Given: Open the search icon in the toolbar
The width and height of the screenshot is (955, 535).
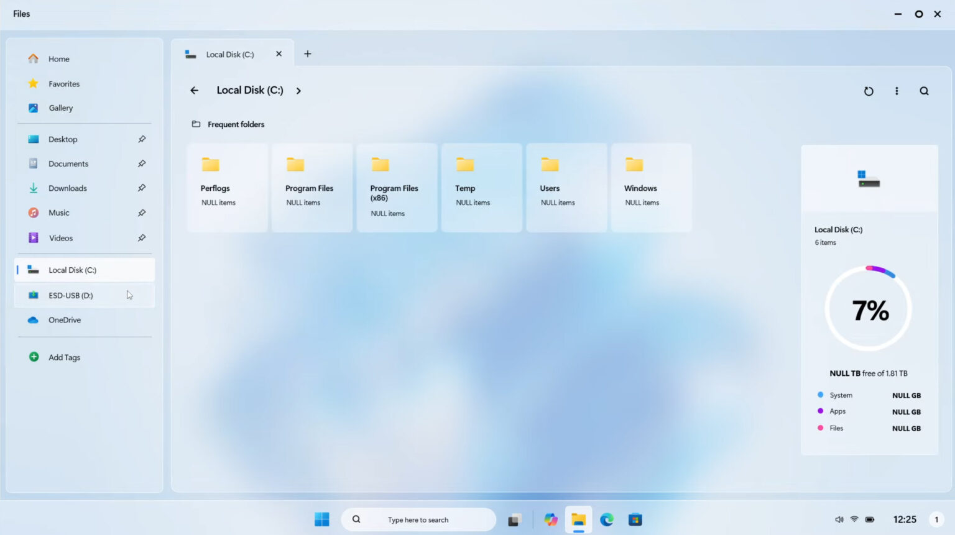Looking at the screenshot, I should (x=924, y=91).
